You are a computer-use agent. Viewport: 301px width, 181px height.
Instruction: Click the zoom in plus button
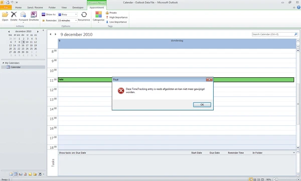coord(298,179)
